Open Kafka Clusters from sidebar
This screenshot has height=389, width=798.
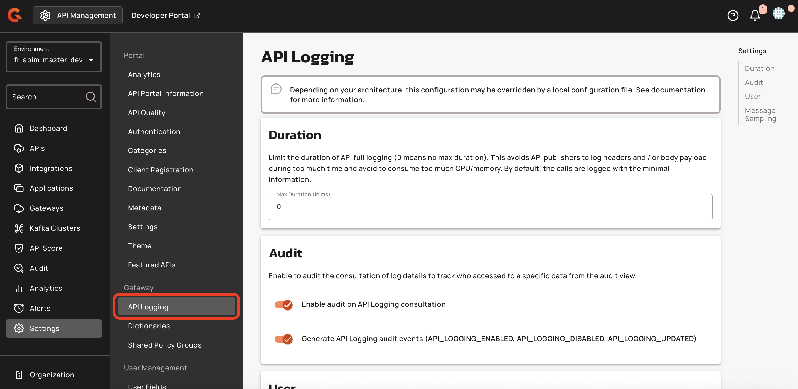coord(55,228)
